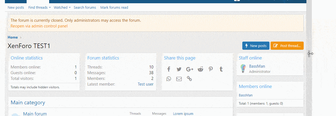336x116 pixels.
Task: Open BassMan's avatar under Staff online
Action: point(243,68)
